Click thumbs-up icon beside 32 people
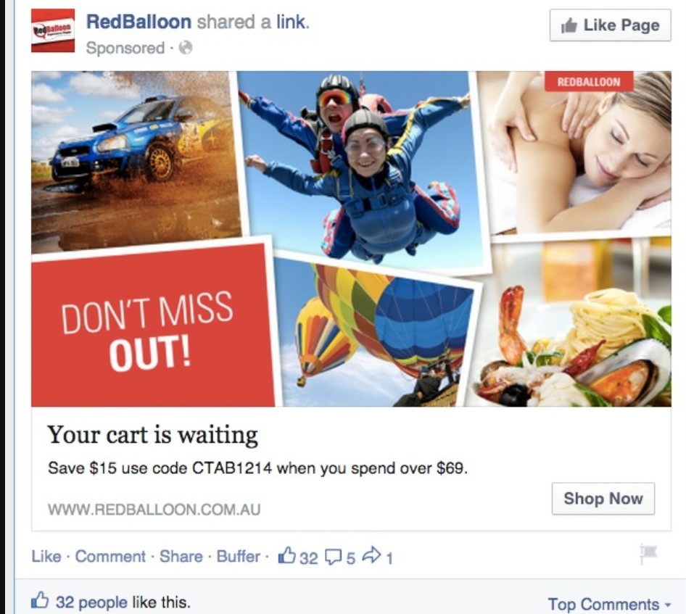This screenshot has width=686, height=614. point(40,600)
